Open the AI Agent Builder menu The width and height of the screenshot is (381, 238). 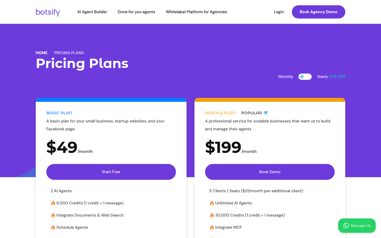point(92,12)
